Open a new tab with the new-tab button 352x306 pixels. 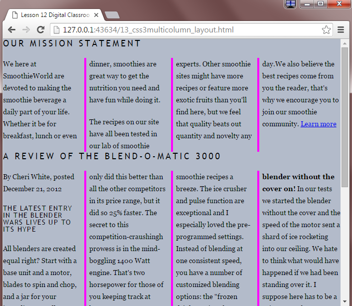(112, 15)
